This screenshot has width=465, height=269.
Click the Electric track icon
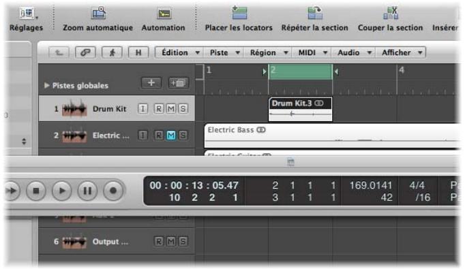(x=74, y=136)
